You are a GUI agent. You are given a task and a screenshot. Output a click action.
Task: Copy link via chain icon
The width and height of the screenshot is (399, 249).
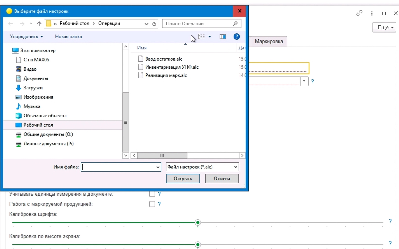[359, 13]
